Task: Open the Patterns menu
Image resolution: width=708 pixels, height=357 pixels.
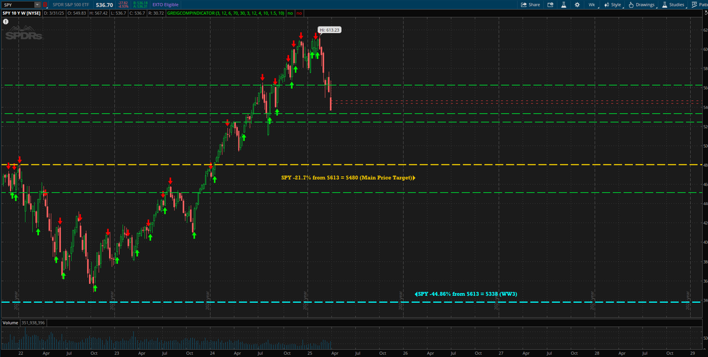Action: (x=699, y=5)
